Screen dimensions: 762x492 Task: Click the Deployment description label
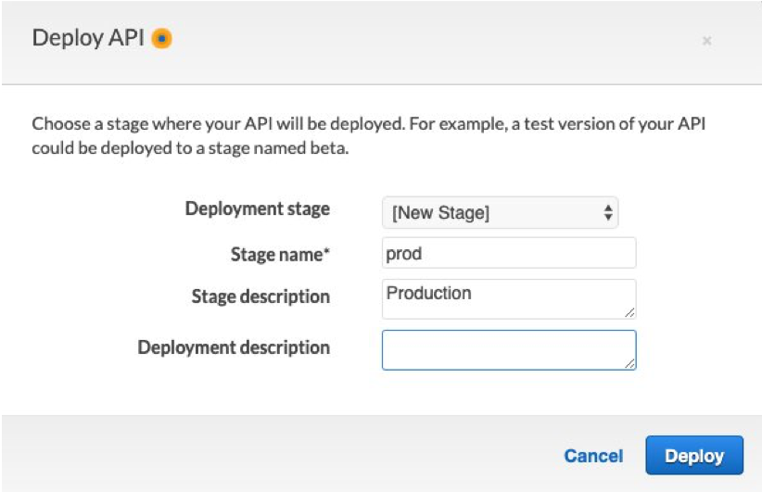[x=234, y=347]
